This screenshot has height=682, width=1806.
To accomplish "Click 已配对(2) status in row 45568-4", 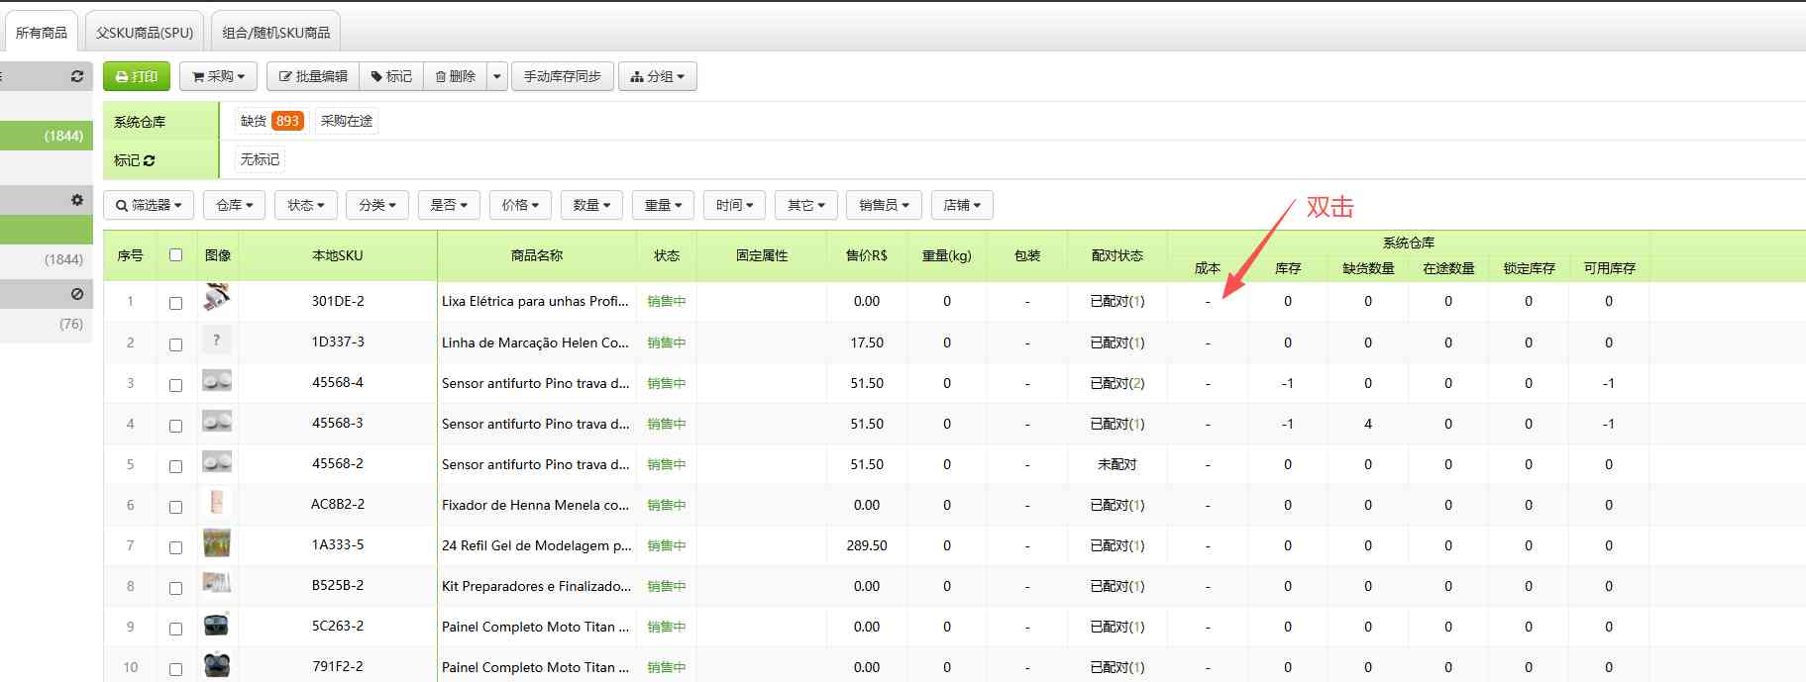I will pos(1117,383).
